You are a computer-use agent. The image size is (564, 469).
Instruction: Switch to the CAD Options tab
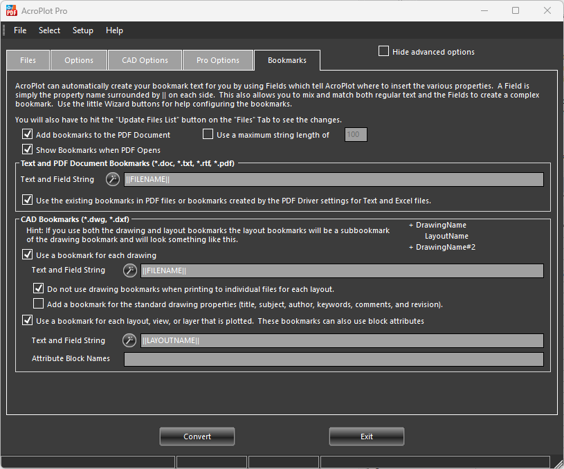tap(145, 60)
